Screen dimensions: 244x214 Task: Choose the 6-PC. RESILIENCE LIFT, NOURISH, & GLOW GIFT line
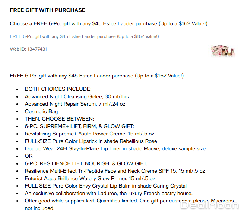coord(86,163)
